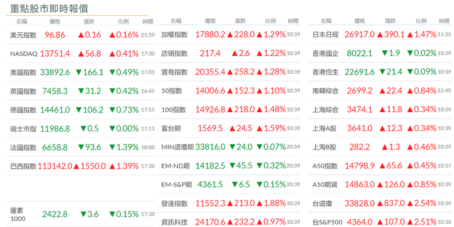The image size is (454, 227).
Task: Click the 50指數 name
Action: (172, 91)
